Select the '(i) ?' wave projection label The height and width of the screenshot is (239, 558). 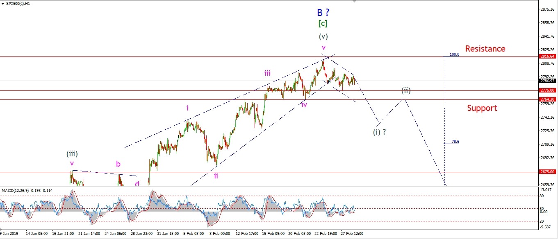click(x=379, y=132)
